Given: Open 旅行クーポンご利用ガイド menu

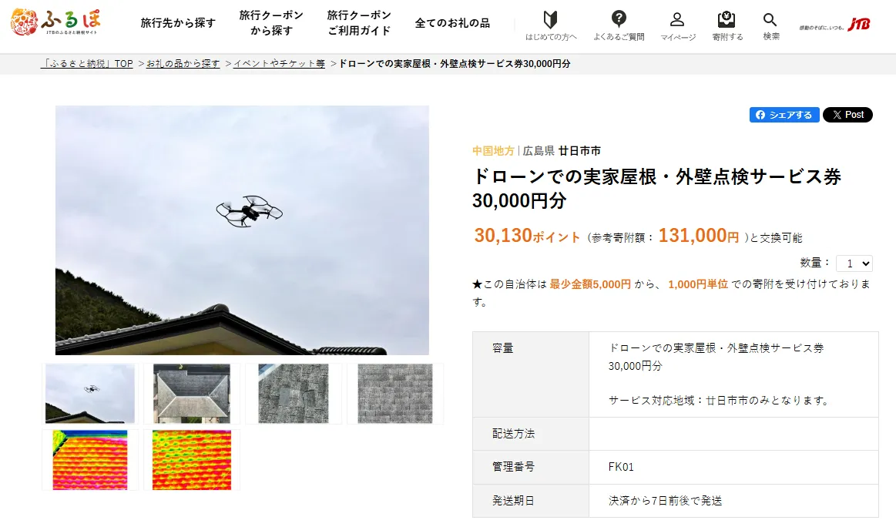Looking at the screenshot, I should click(x=359, y=23).
